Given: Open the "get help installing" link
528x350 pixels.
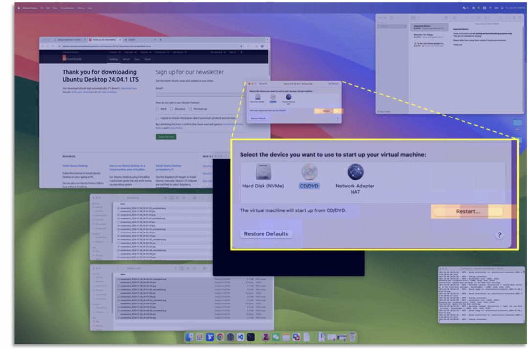Looking at the screenshot, I should 107,92.
